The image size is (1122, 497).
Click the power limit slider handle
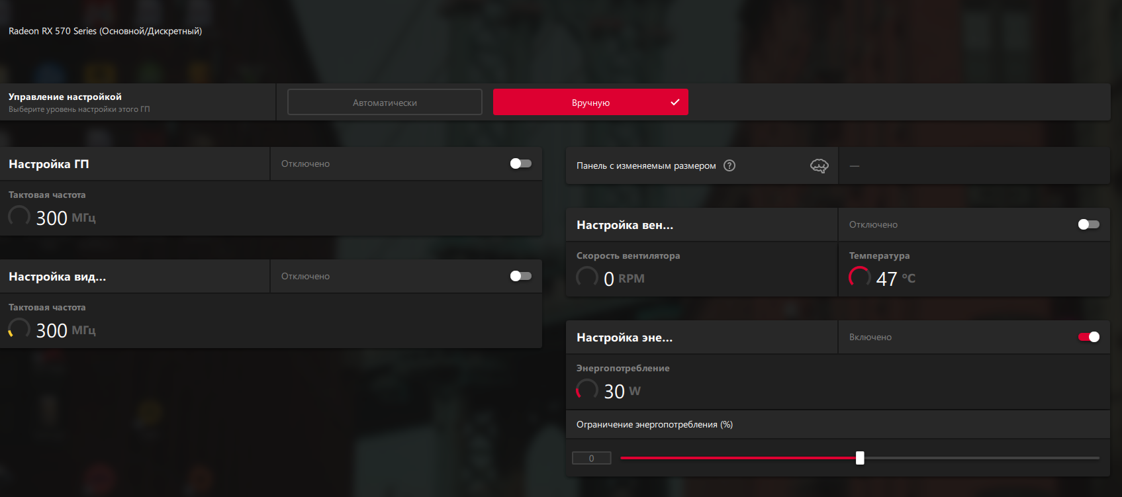pyautogui.click(x=860, y=458)
